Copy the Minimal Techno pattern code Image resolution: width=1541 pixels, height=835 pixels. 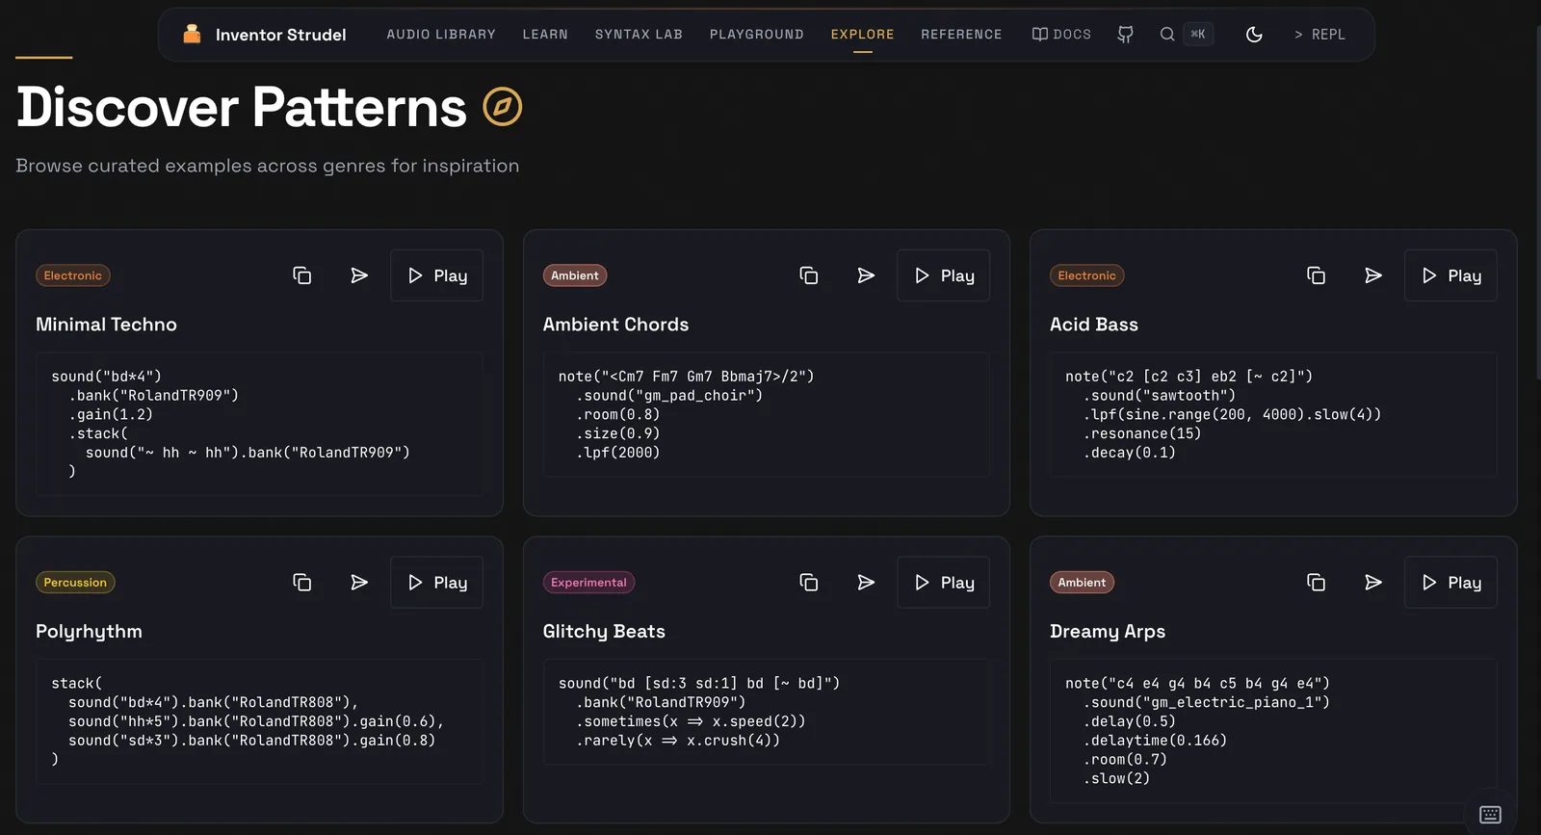(x=301, y=275)
